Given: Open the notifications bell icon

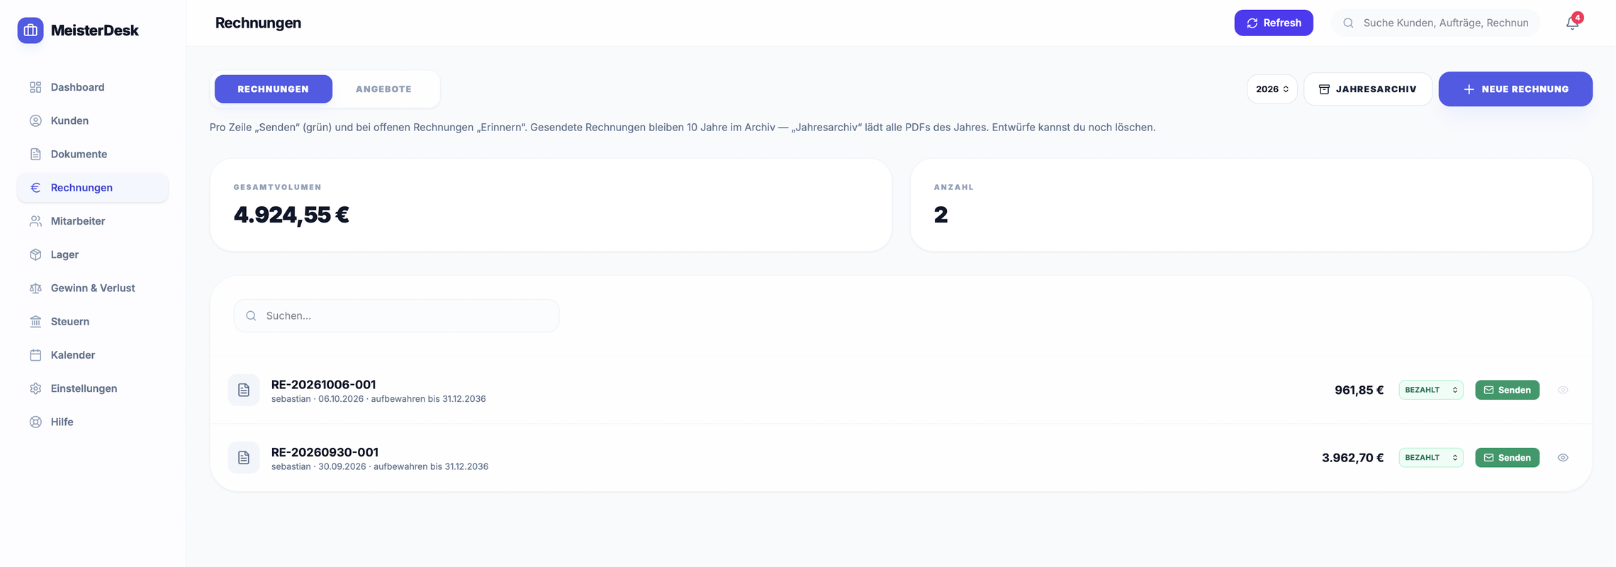Looking at the screenshot, I should [x=1572, y=23].
